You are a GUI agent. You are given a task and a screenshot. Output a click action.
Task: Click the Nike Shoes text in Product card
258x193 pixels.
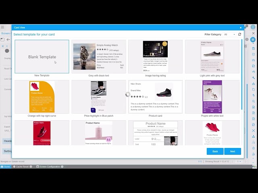(x=136, y=84)
